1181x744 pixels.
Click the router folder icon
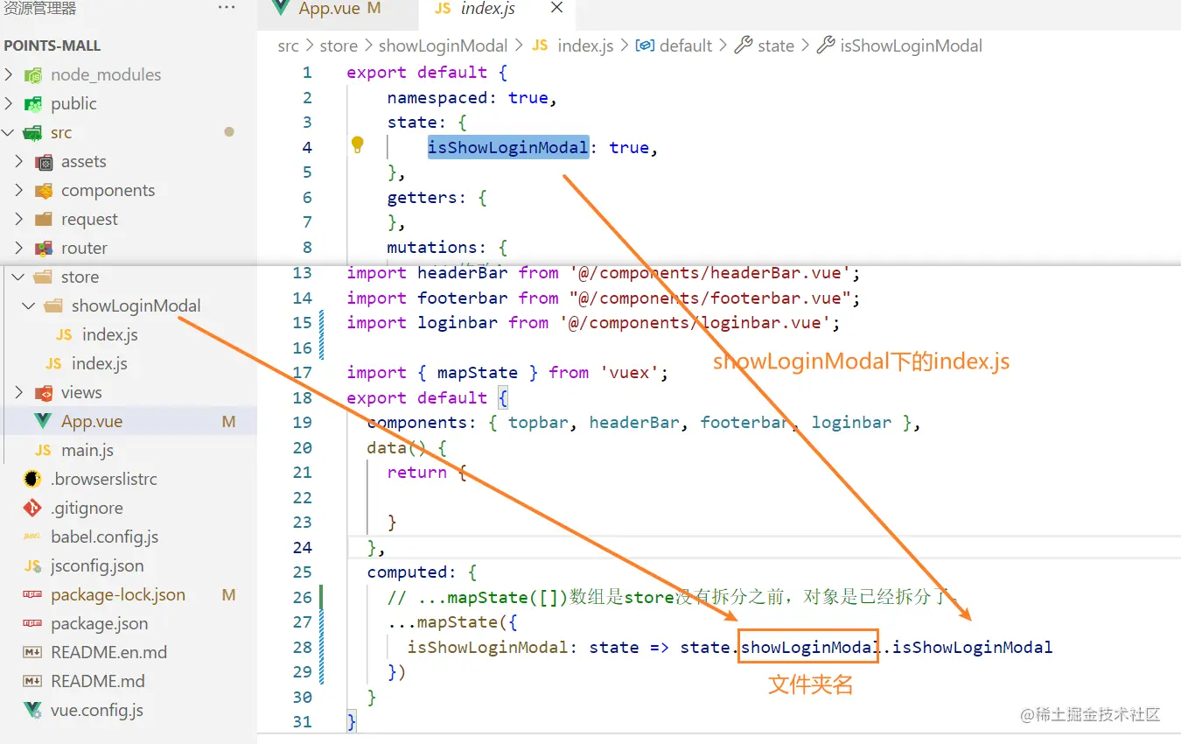coord(44,249)
